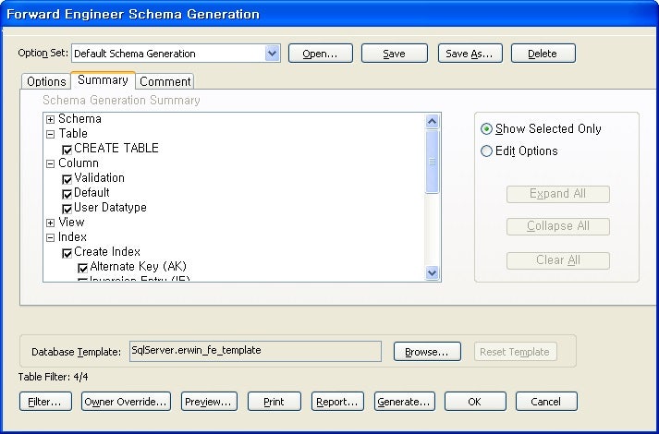Click the Generate... button

[405, 402]
